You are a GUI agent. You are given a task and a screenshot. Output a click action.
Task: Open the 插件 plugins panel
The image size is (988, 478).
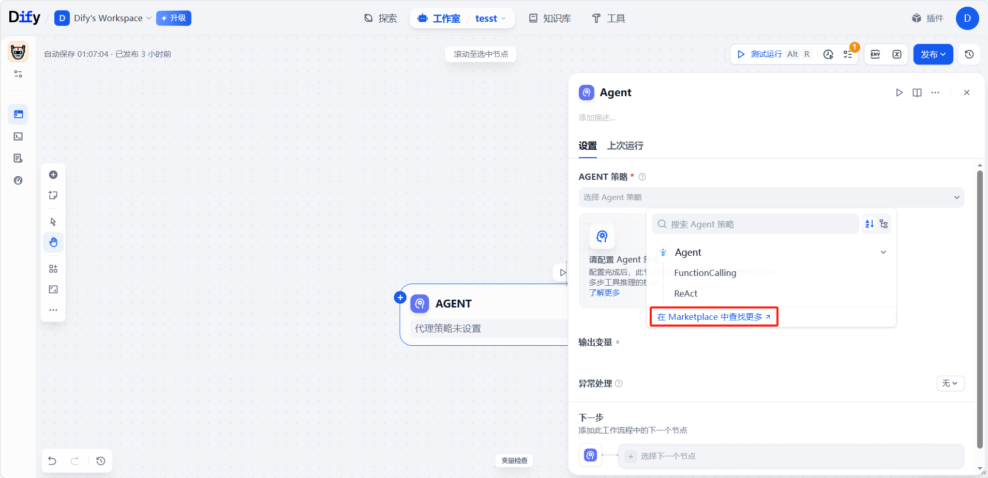pyautogui.click(x=927, y=19)
